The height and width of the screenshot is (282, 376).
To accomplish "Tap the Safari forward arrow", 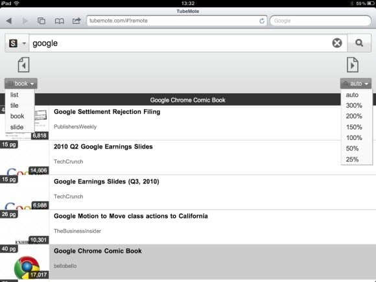I will [x=25, y=21].
